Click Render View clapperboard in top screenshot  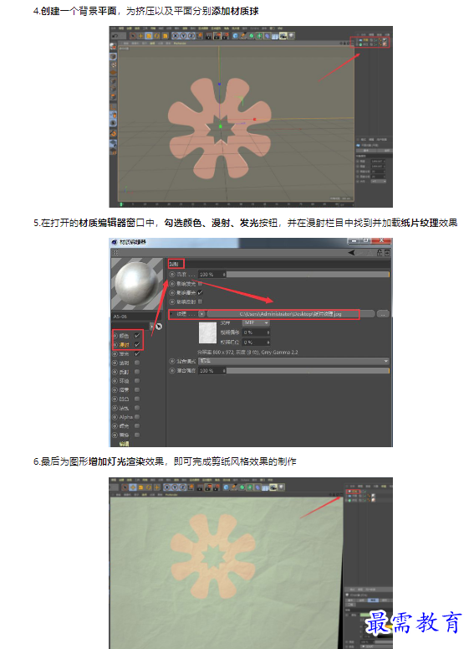[209, 36]
